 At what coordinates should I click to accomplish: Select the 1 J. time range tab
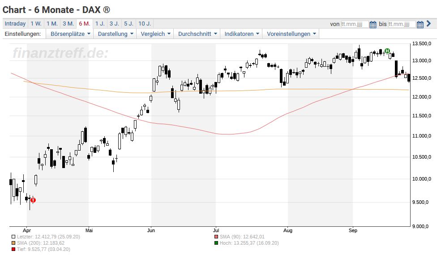tap(100, 24)
